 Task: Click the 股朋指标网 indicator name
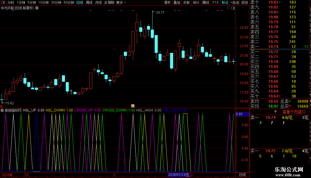coord(13,110)
